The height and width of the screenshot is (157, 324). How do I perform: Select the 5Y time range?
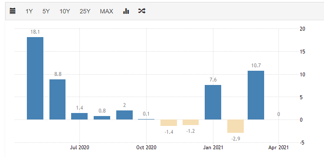[x=46, y=11]
